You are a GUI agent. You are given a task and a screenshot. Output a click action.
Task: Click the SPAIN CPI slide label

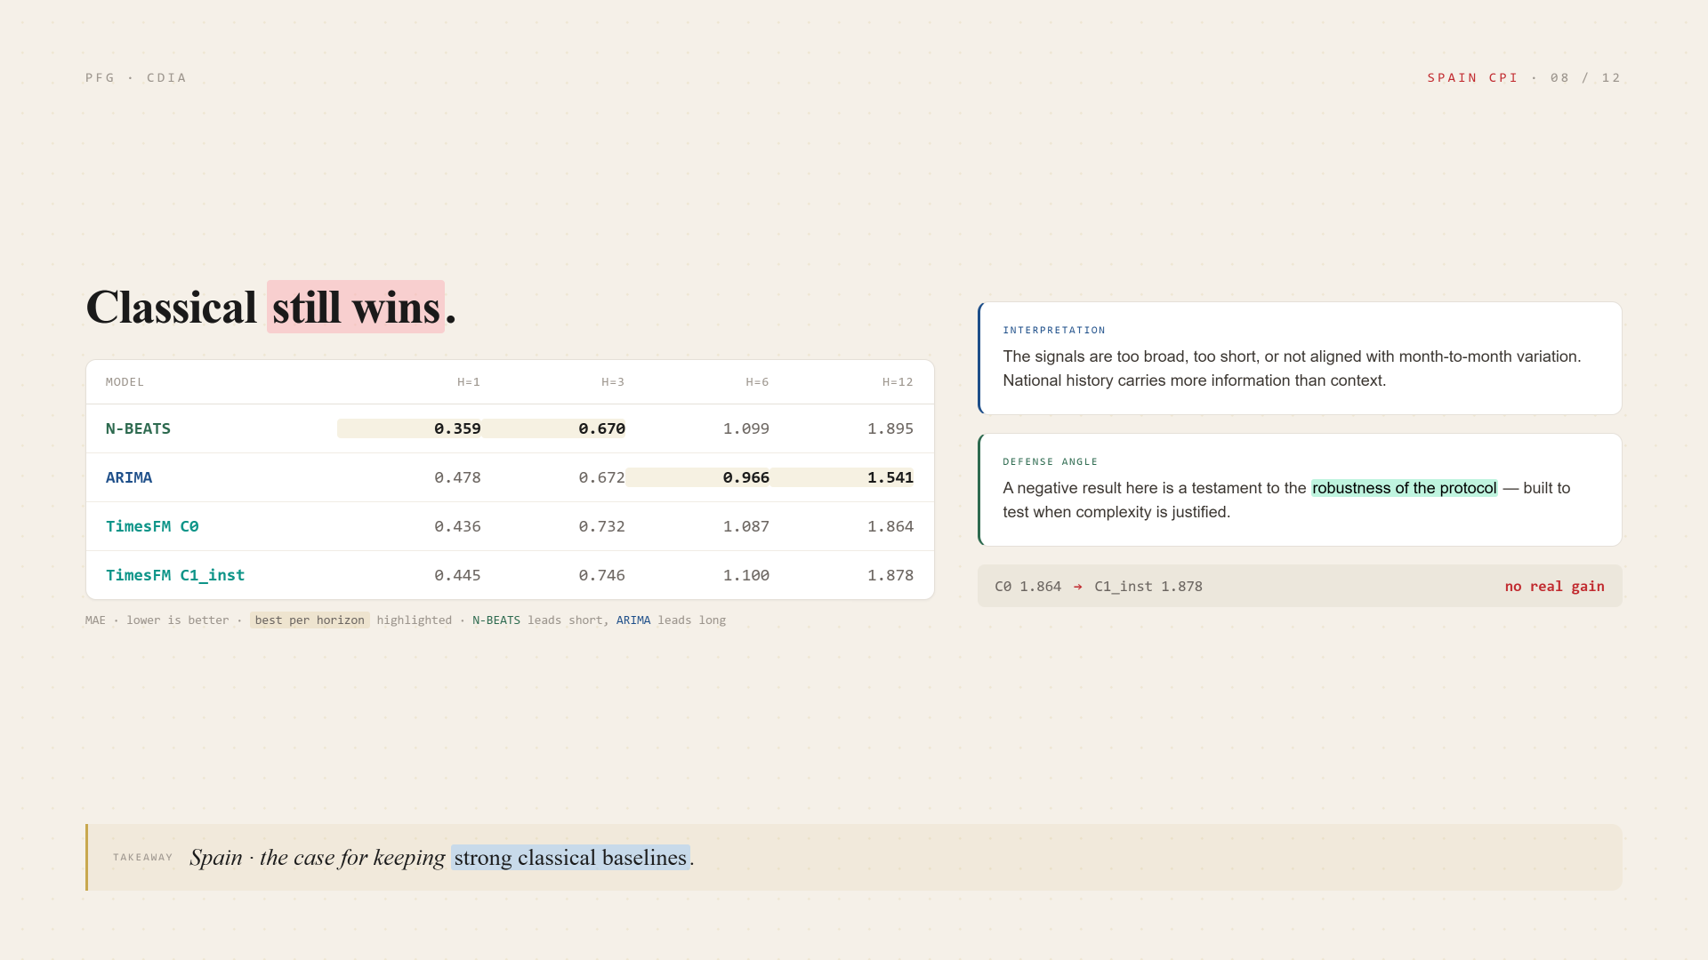point(1473,78)
